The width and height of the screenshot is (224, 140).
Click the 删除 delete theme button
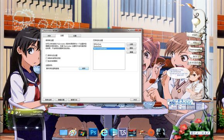coord(131,48)
